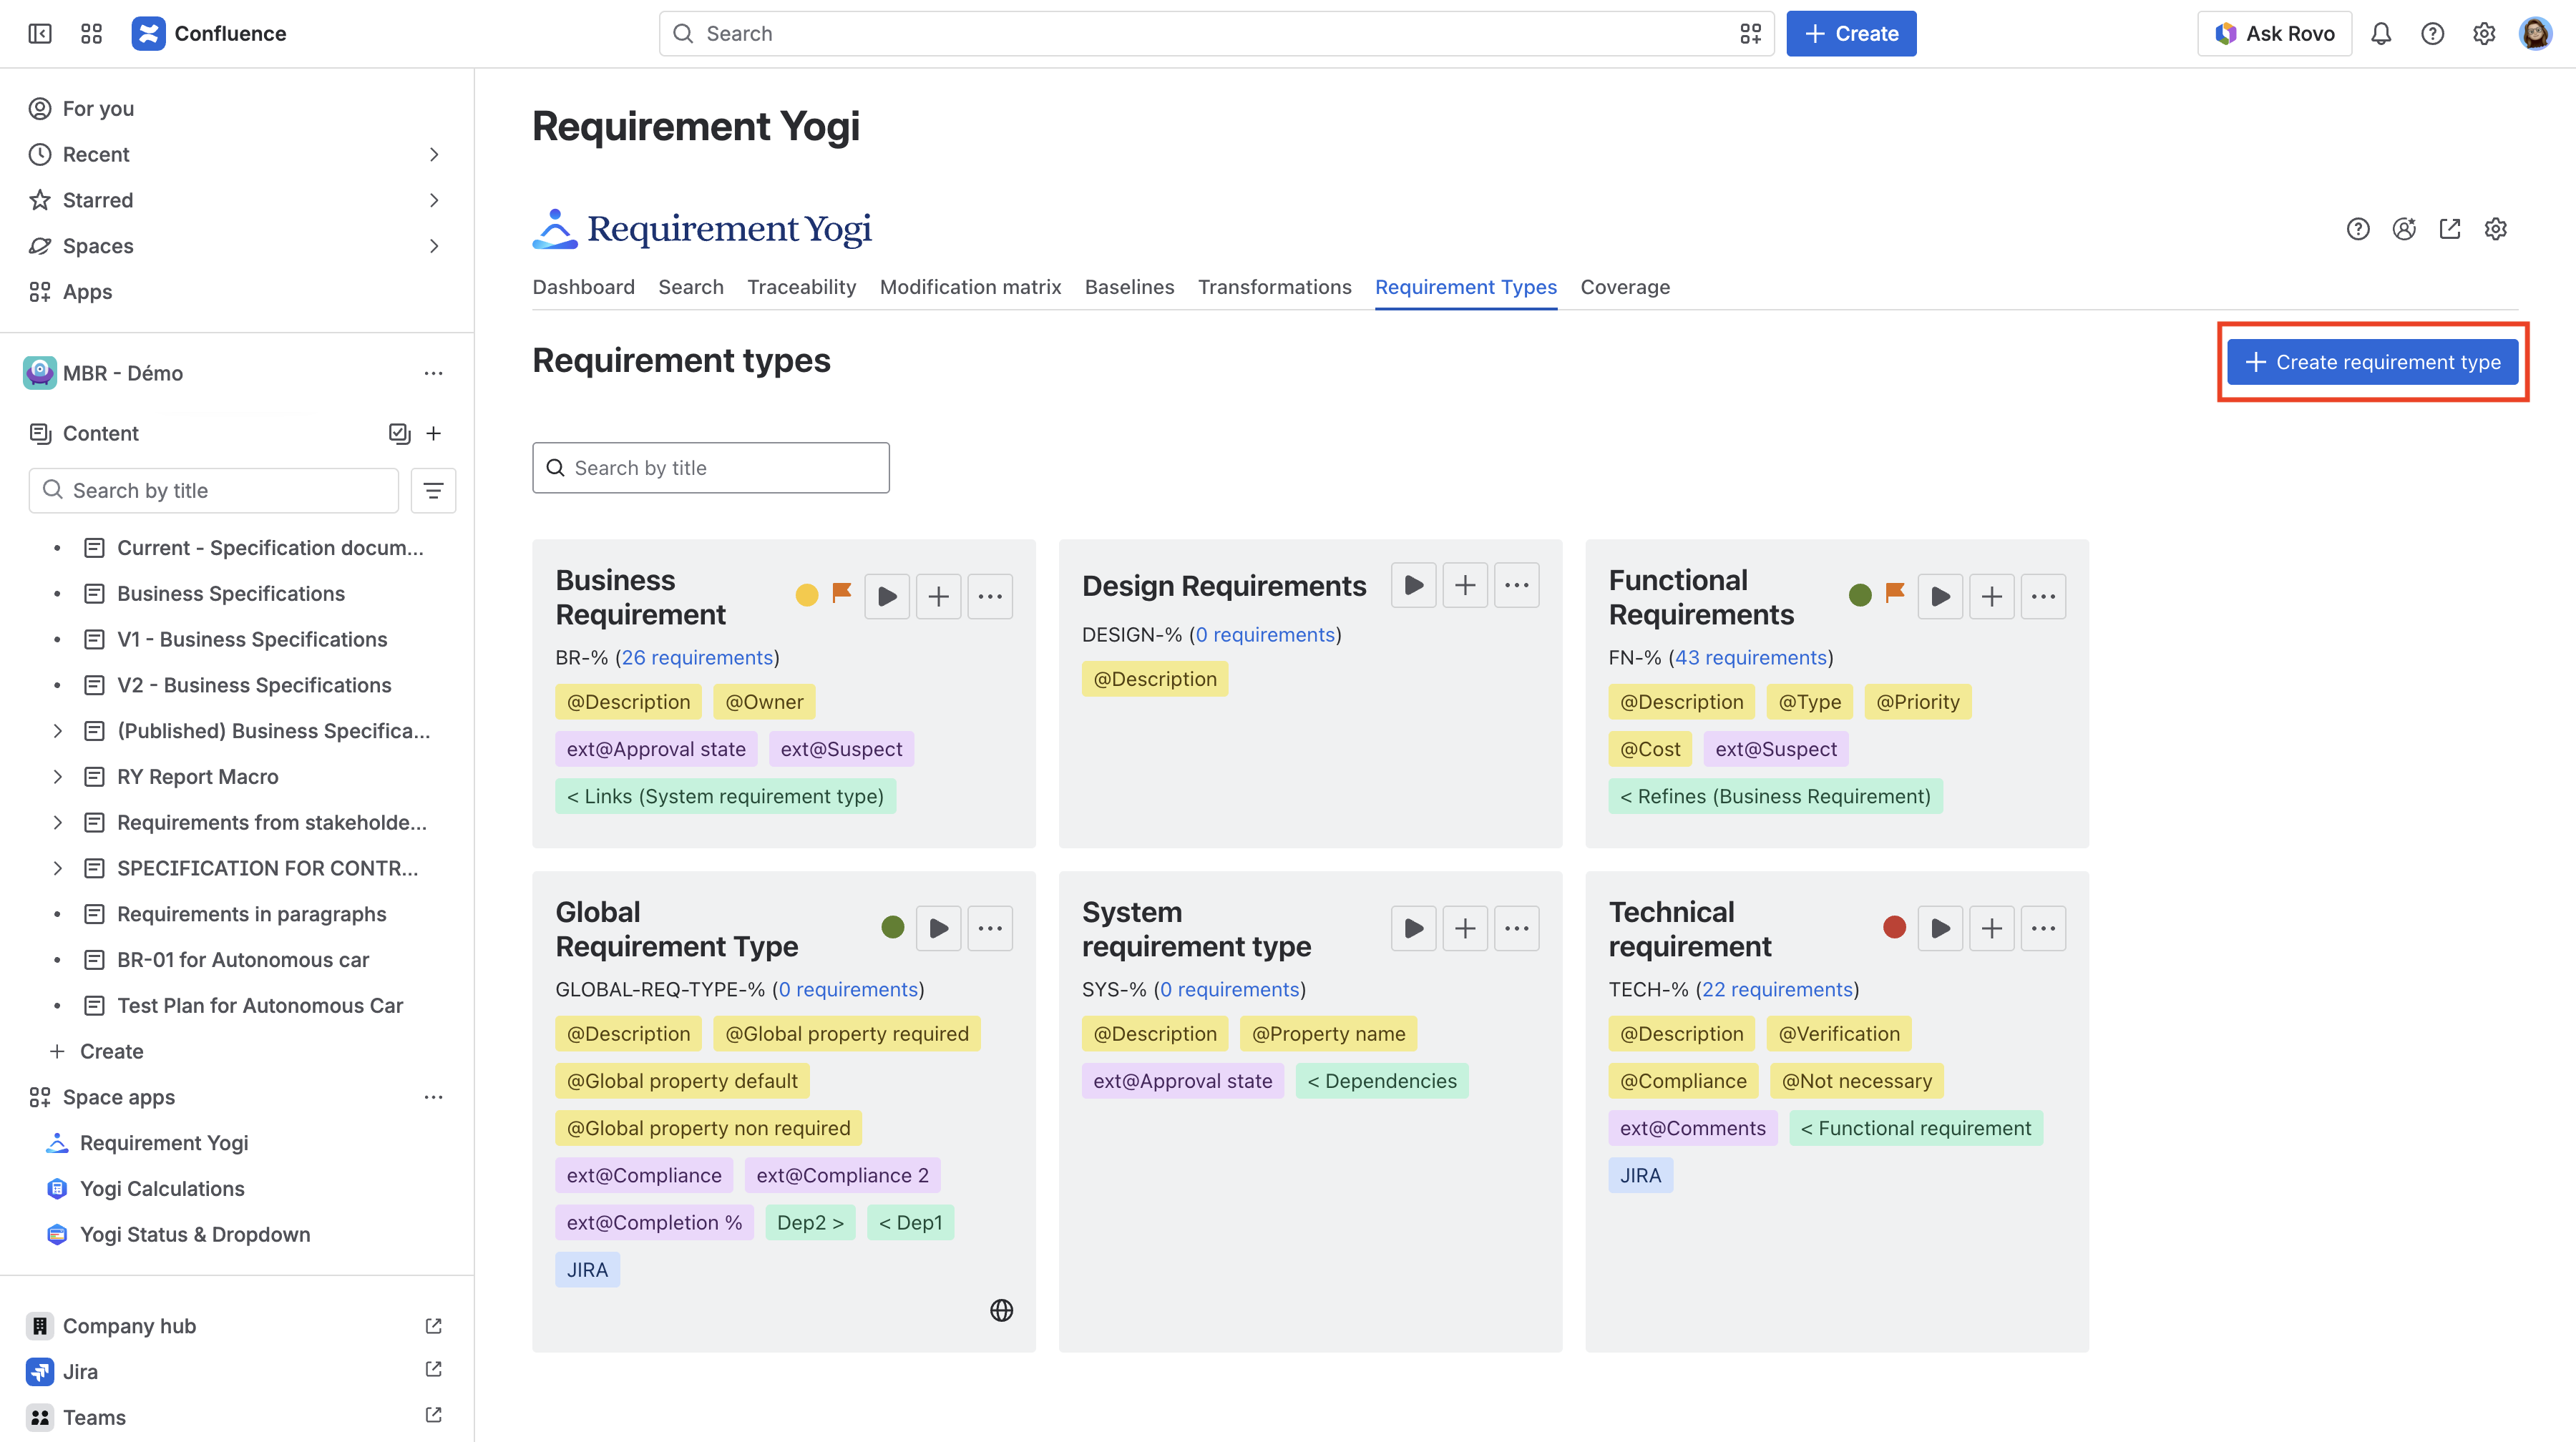
Task: Open filter icon beside sidebar search
Action: (x=433, y=491)
